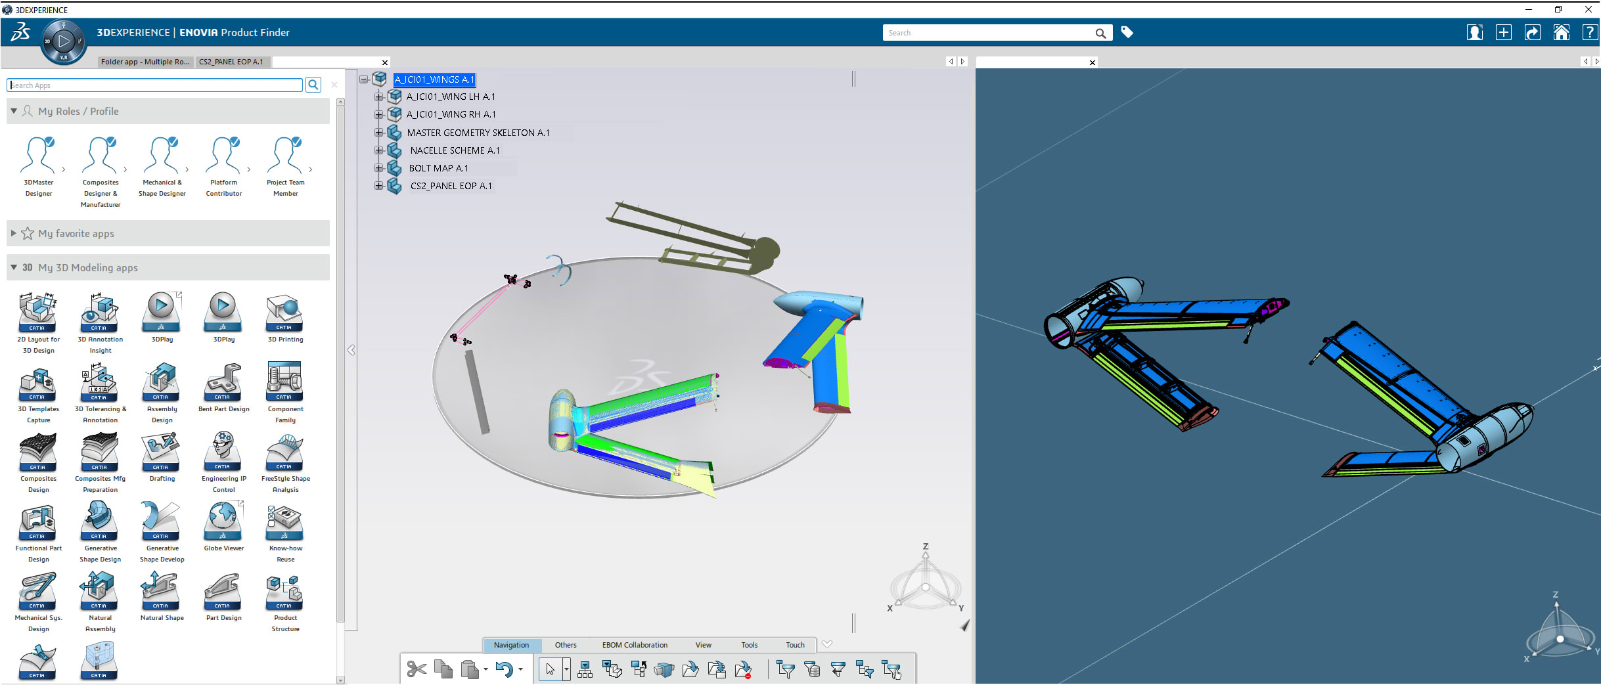Select the Platform Contributor role
Image resolution: width=1601 pixels, height=685 pixels.
(x=224, y=167)
